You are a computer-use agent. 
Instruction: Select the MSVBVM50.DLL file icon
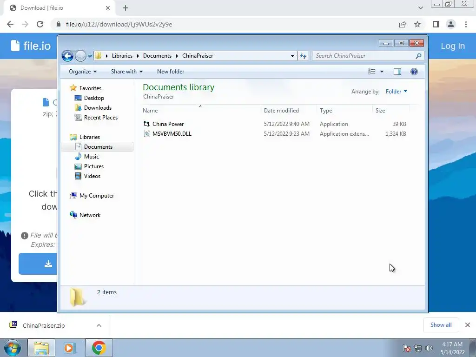[x=147, y=133]
